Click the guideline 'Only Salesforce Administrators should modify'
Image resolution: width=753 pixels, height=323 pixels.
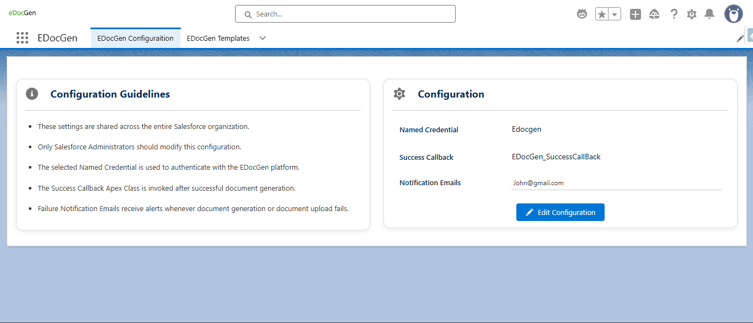(140, 147)
